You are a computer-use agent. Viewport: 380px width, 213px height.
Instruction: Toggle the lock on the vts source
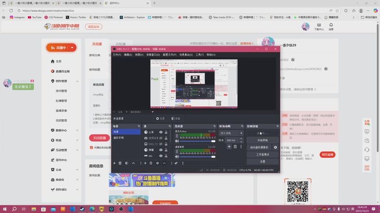pos(166,156)
